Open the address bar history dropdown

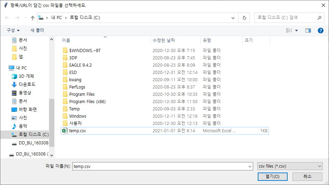click(233, 18)
